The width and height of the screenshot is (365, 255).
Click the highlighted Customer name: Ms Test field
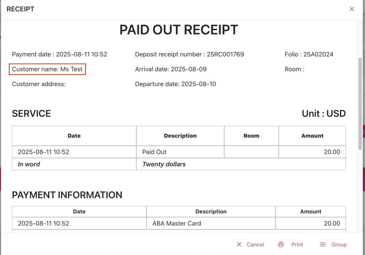click(47, 69)
